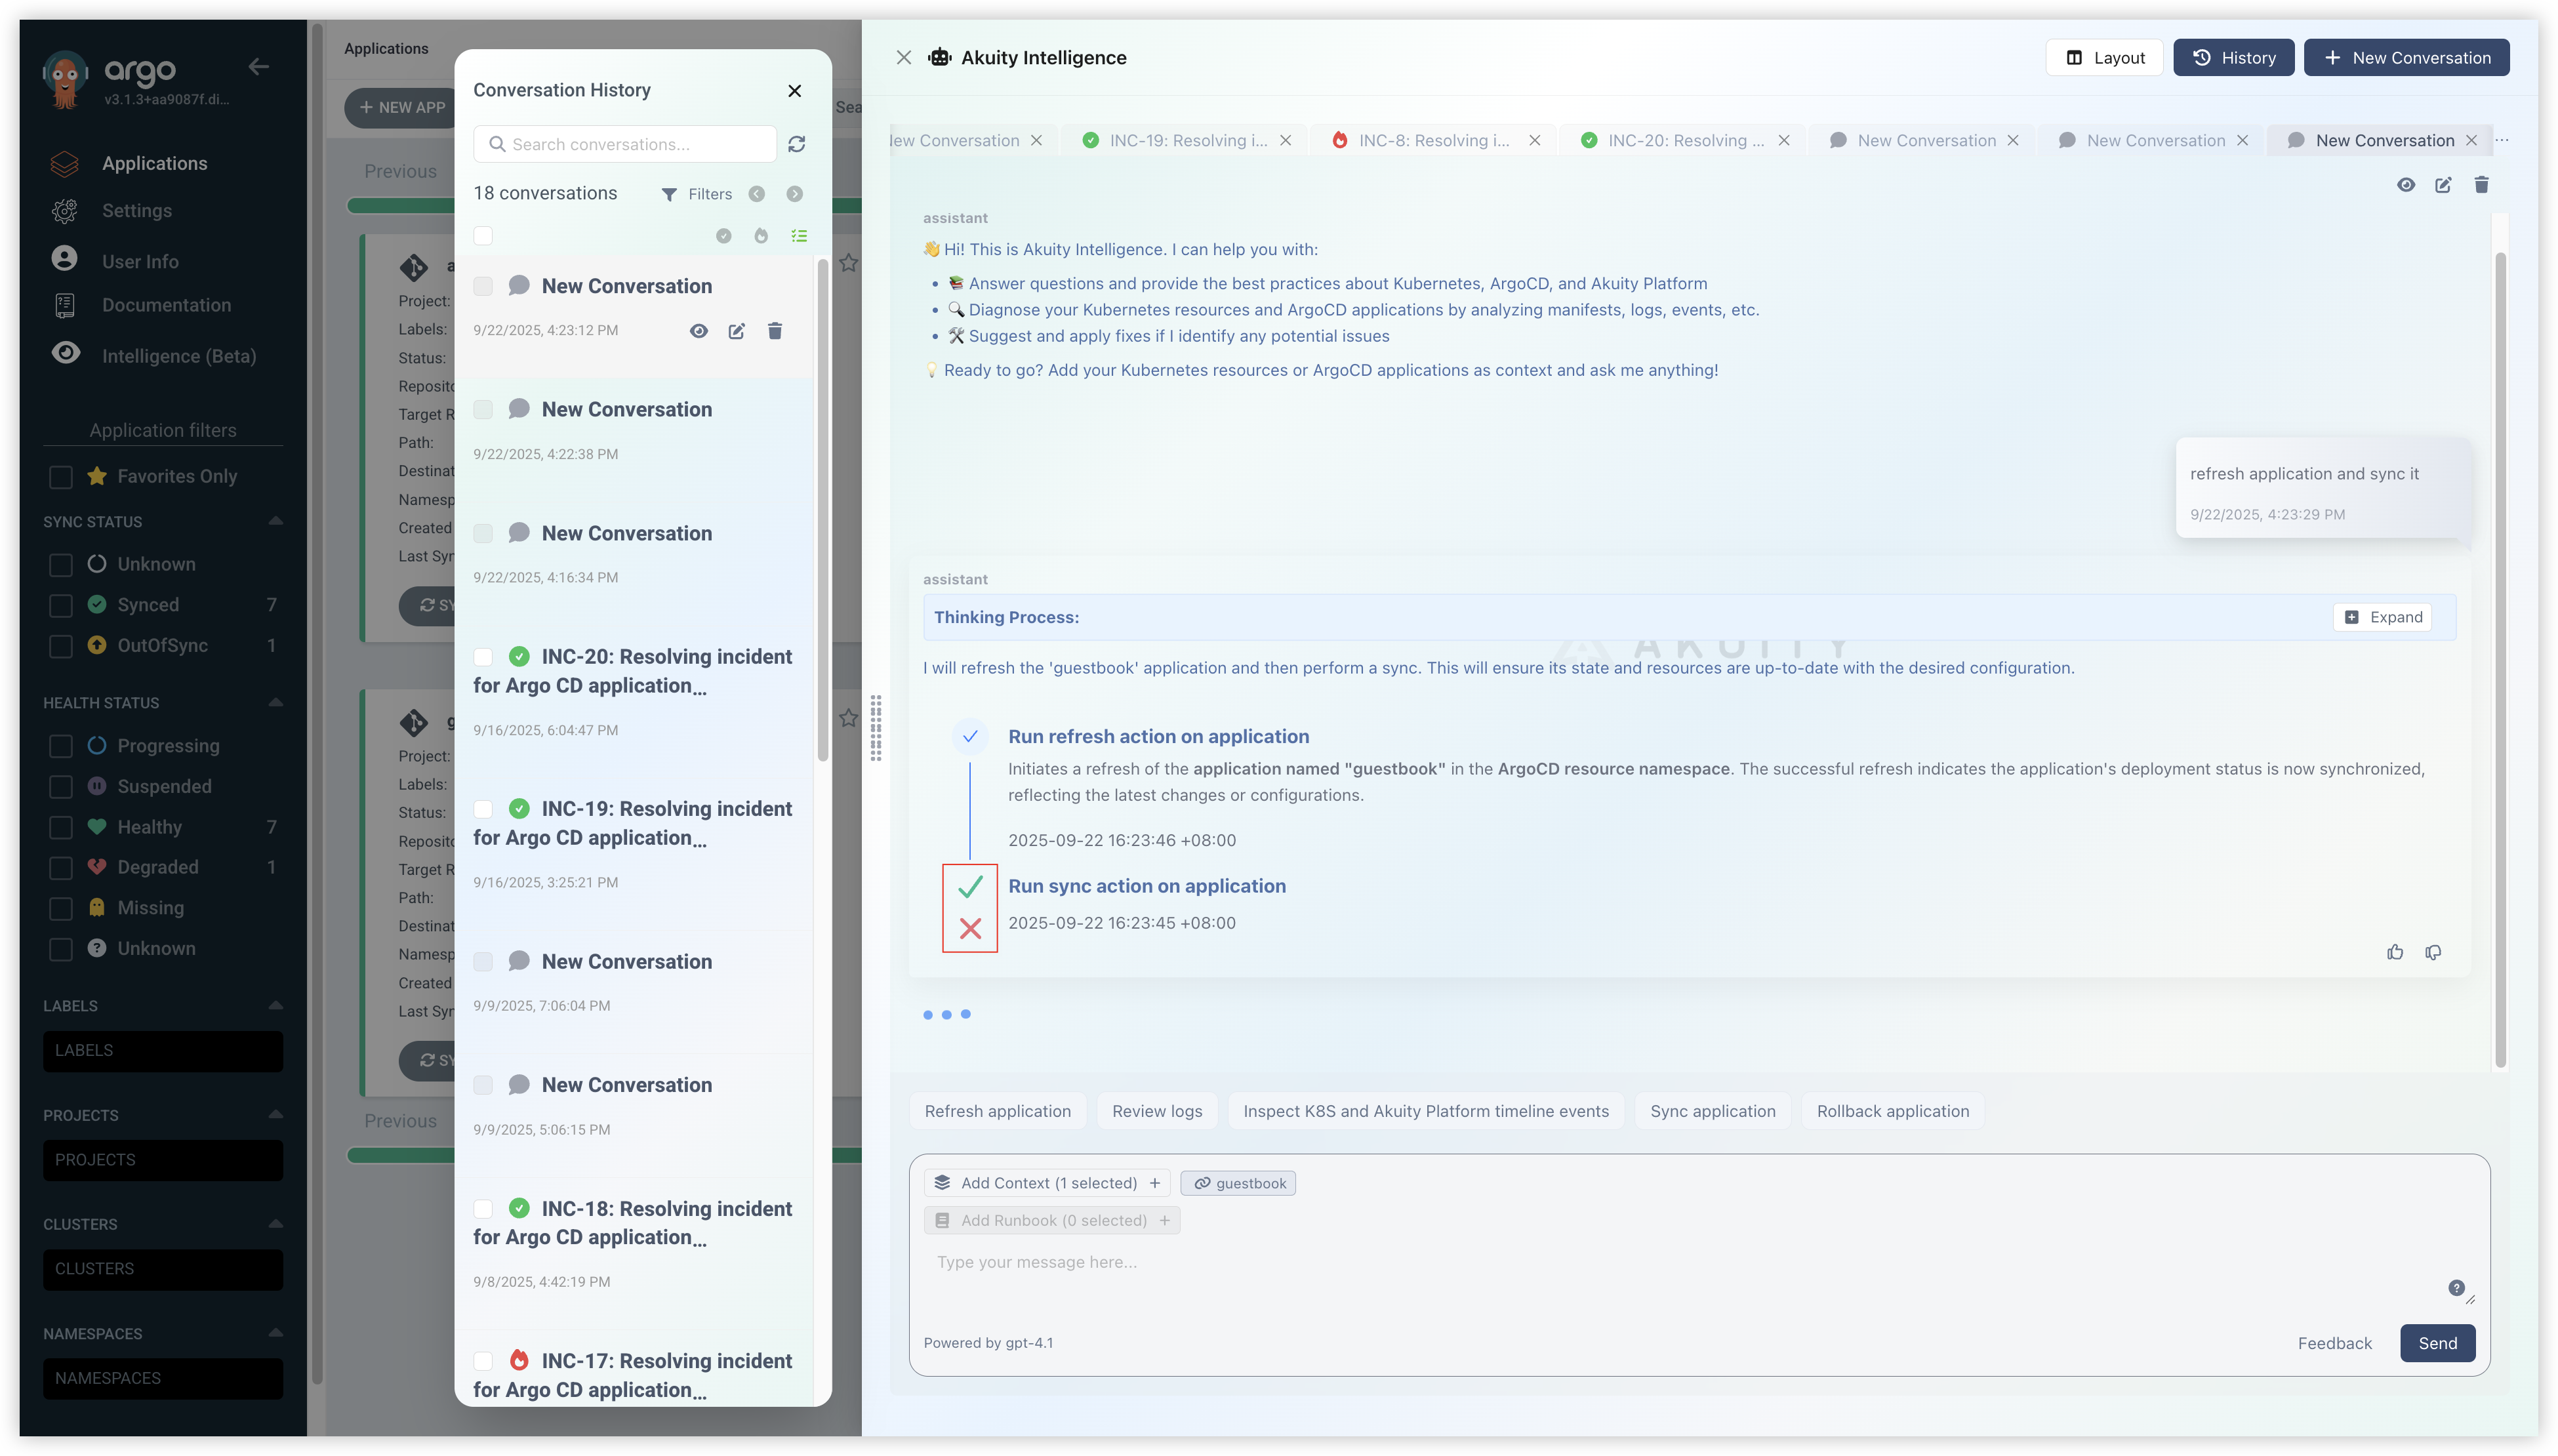The width and height of the screenshot is (2558, 1456).
Task: Delete the top New Conversation entry
Action: [x=774, y=331]
